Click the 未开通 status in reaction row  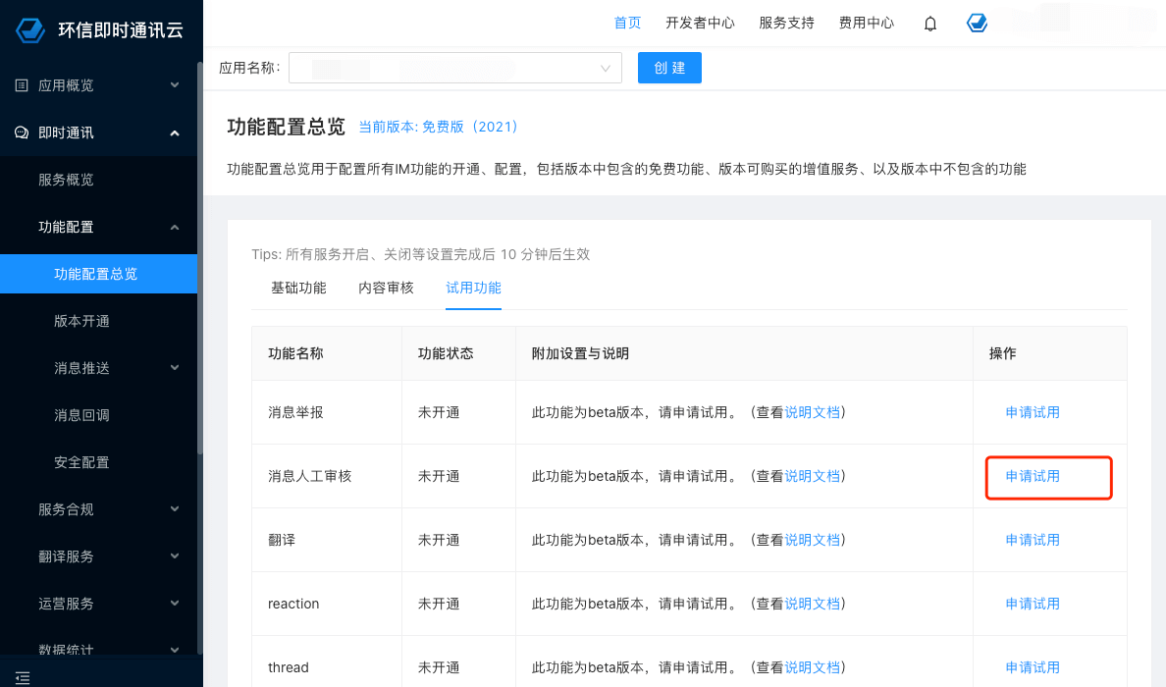pos(439,604)
